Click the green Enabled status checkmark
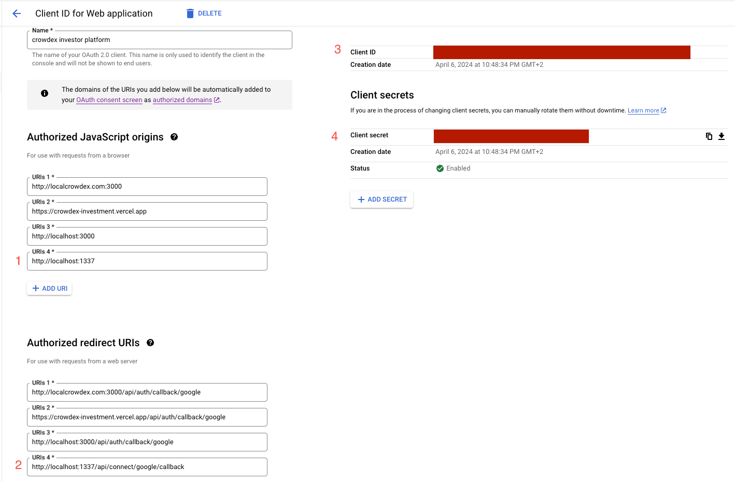The width and height of the screenshot is (735, 482). click(x=440, y=168)
